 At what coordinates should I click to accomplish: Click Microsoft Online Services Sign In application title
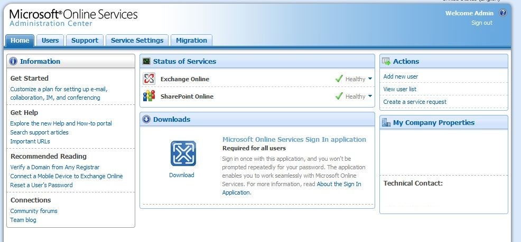click(294, 140)
